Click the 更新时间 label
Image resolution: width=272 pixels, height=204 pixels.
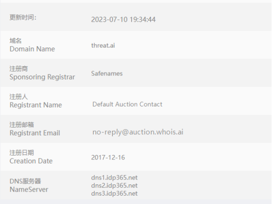click(x=23, y=17)
